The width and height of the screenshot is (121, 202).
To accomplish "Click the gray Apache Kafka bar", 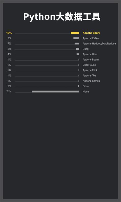I will click(x=76, y=38).
